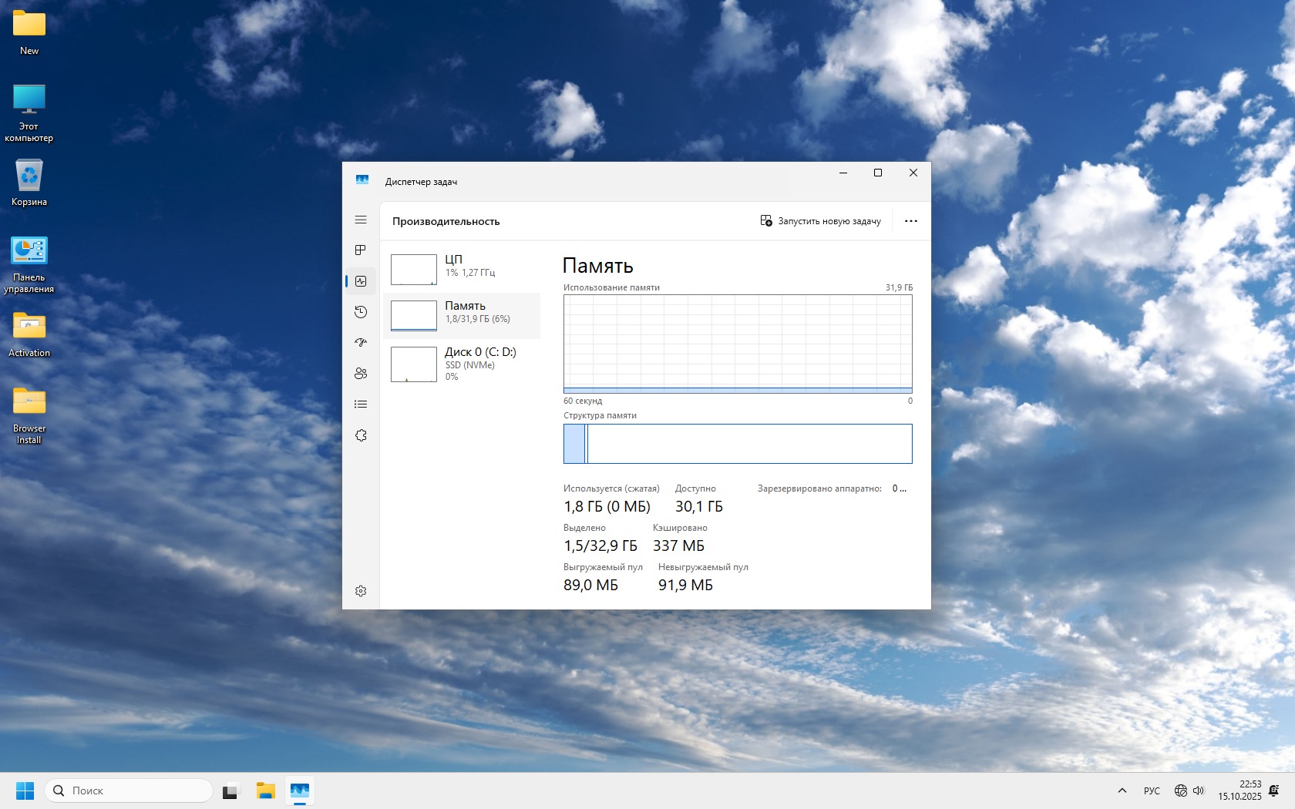The width and height of the screenshot is (1295, 809).
Task: Open the Users page sidebar icon
Action: click(361, 374)
